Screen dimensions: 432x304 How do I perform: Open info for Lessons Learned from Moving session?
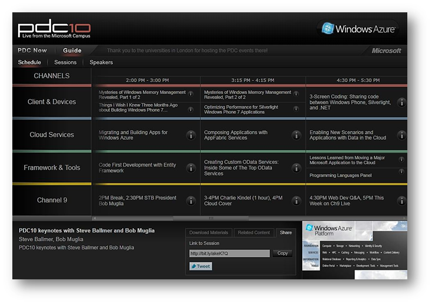(401, 160)
